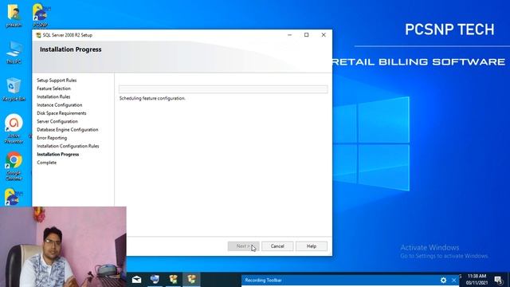This screenshot has height=287, width=510.
Task: Open the computer monitor taskbar icon
Action: point(155,279)
